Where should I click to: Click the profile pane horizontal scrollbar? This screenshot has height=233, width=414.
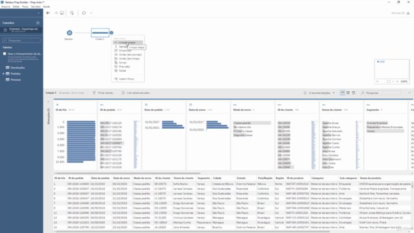127,173
